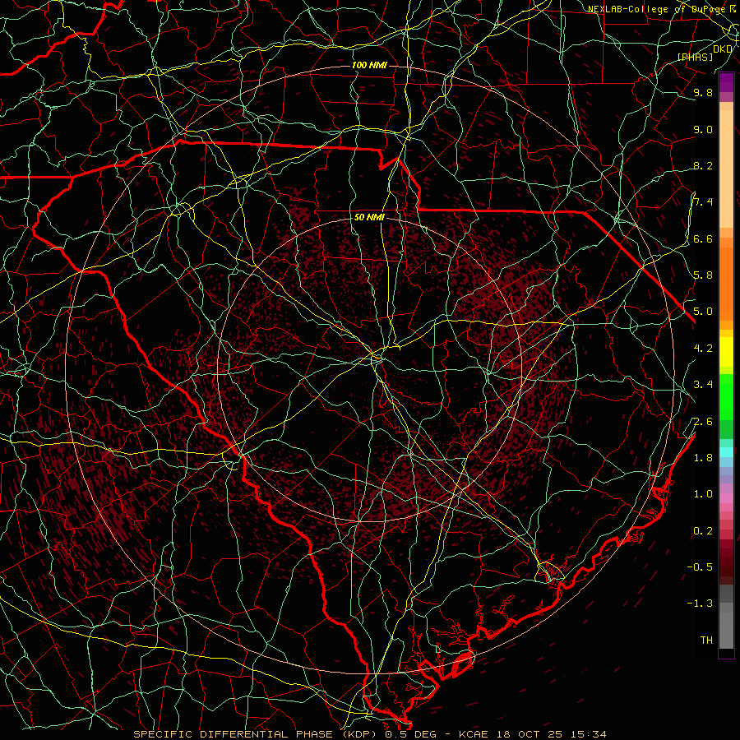
Task: Click the 100 NMI range ring label
Action: click(x=369, y=65)
